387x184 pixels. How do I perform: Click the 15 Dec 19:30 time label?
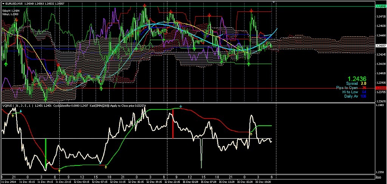point(263,182)
